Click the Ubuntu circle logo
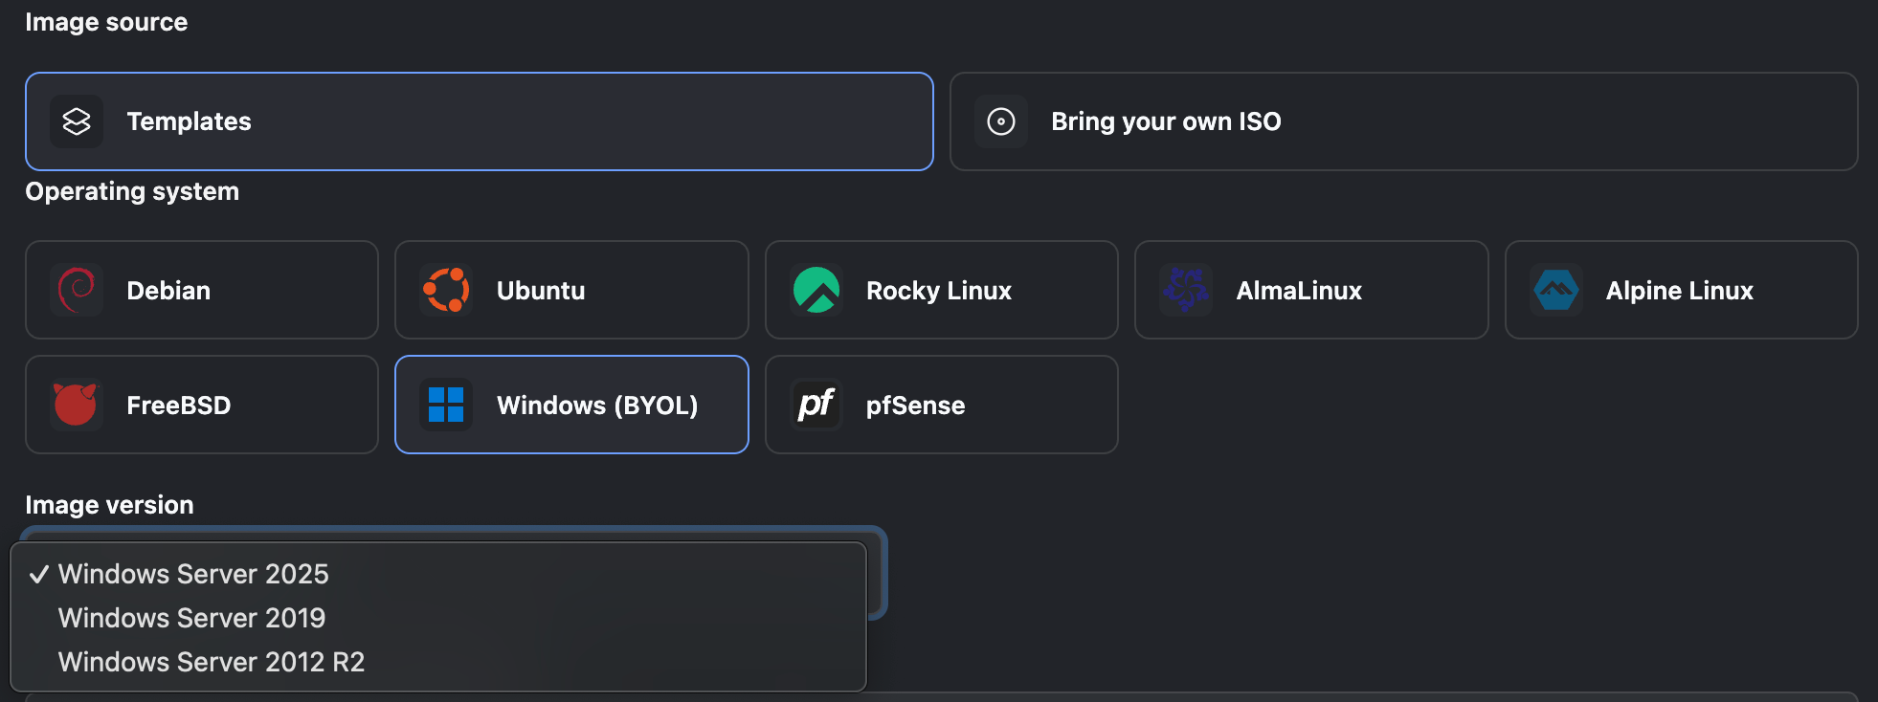1878x702 pixels. pos(446,290)
